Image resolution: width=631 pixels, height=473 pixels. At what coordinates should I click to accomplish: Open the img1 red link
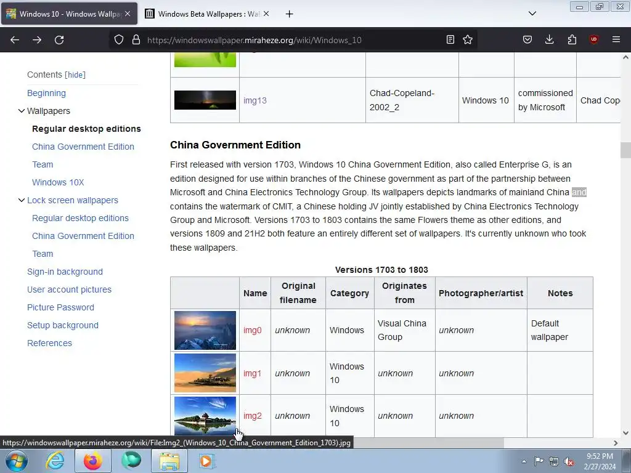[252, 373]
